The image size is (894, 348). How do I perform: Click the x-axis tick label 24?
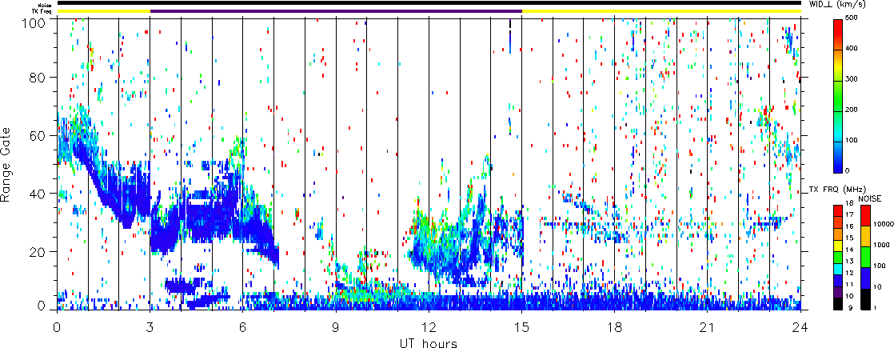coord(800,327)
